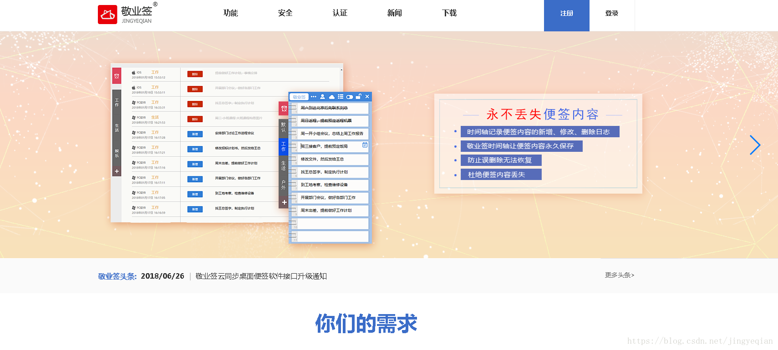Advance banner with the right chevron arrow
The image size is (778, 350).
[755, 145]
